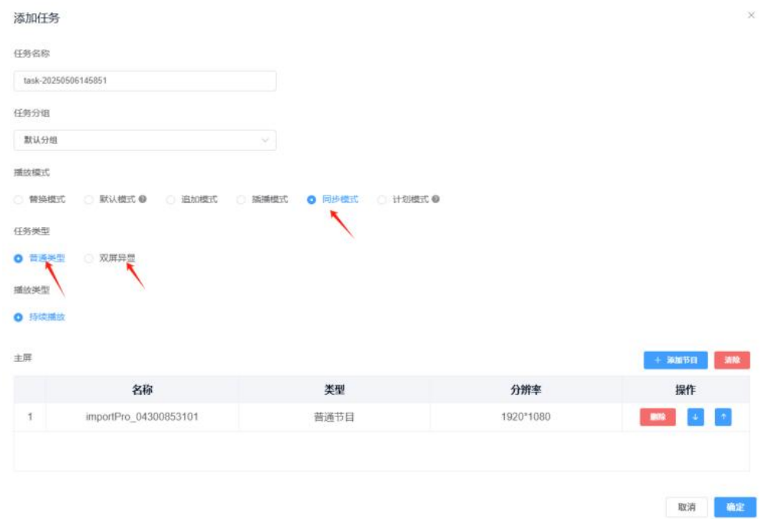Choose 追加模式 radio option
This screenshot has height=519, width=765.
click(x=171, y=199)
